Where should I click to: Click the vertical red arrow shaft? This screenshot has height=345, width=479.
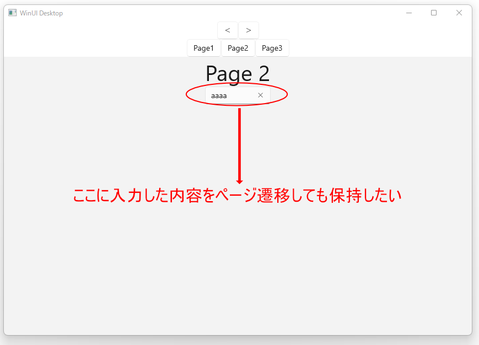coord(239,143)
